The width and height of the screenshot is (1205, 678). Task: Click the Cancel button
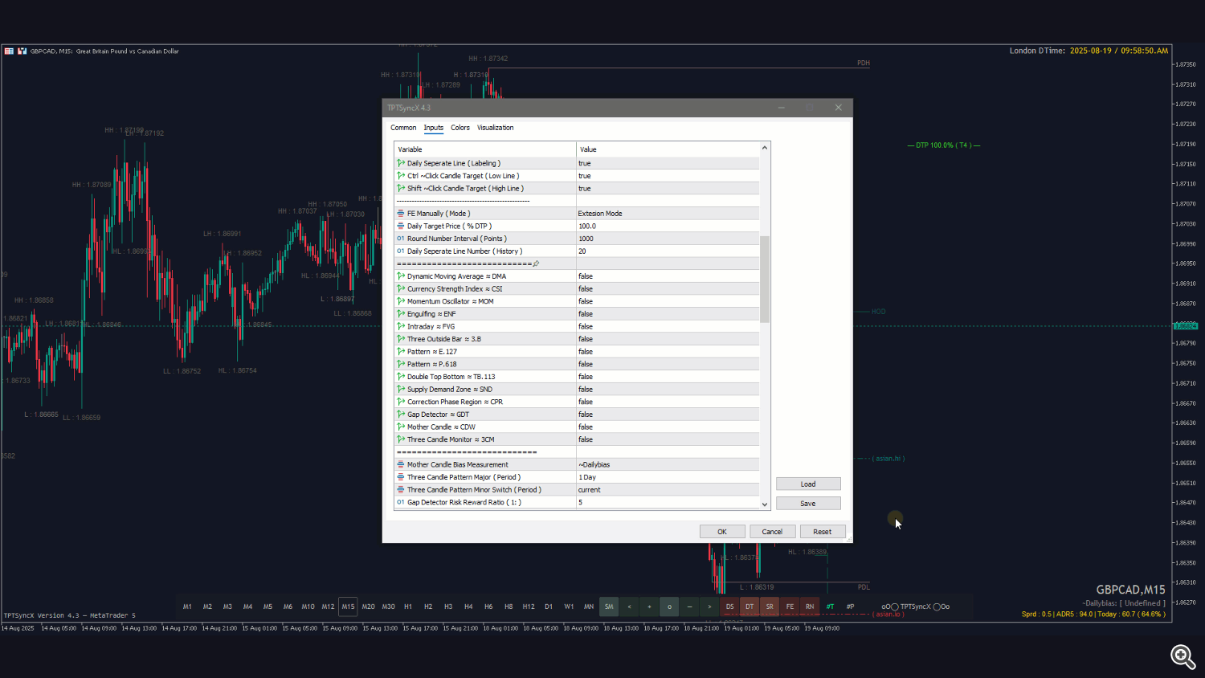pyautogui.click(x=772, y=532)
